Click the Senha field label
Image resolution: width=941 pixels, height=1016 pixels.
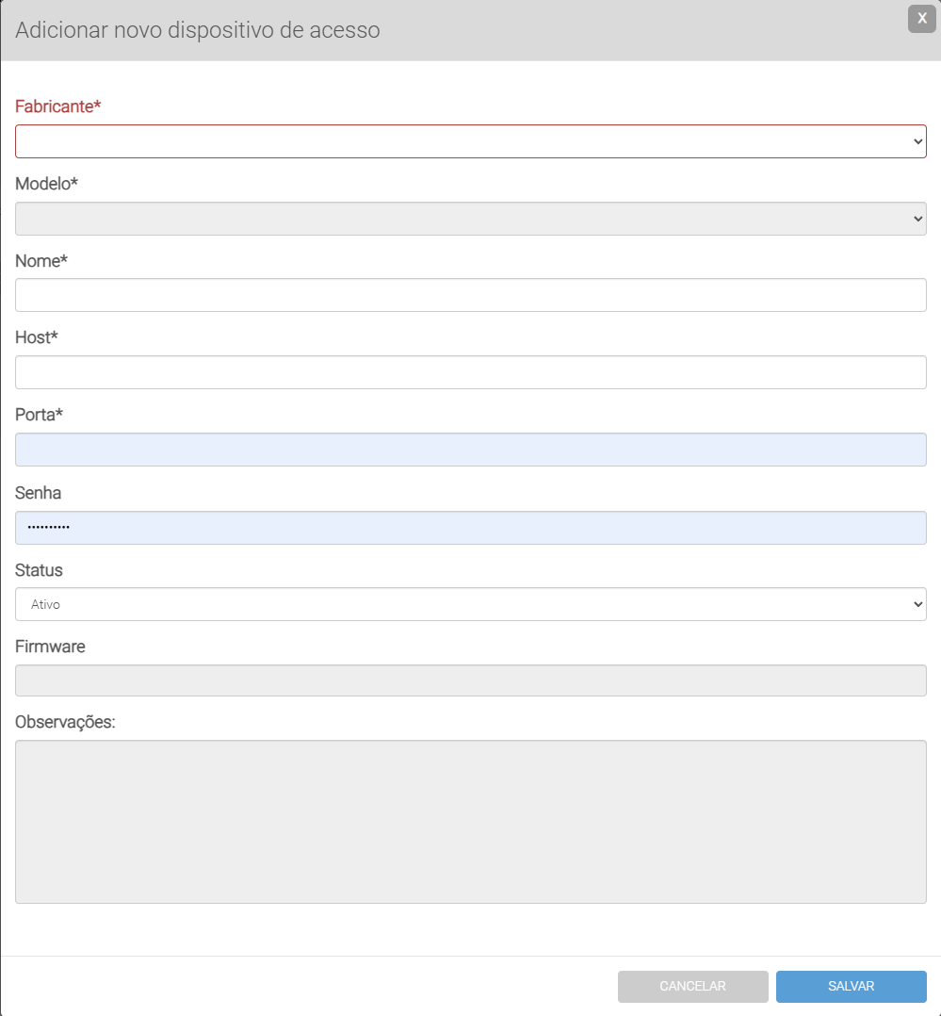tap(38, 493)
